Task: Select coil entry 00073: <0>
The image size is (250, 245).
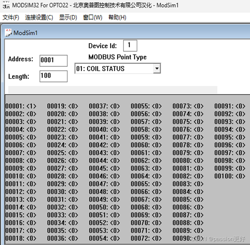Action: point(188,106)
